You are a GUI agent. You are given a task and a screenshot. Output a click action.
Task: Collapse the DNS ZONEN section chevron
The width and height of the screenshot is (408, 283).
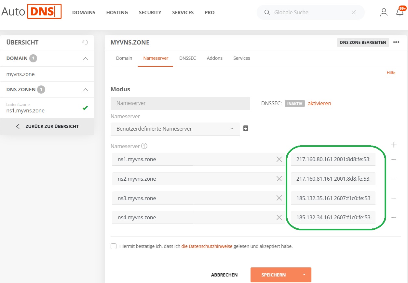click(x=85, y=90)
